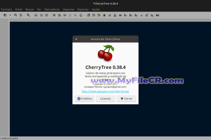Toggle the bulleted list icon

pos(36,15)
